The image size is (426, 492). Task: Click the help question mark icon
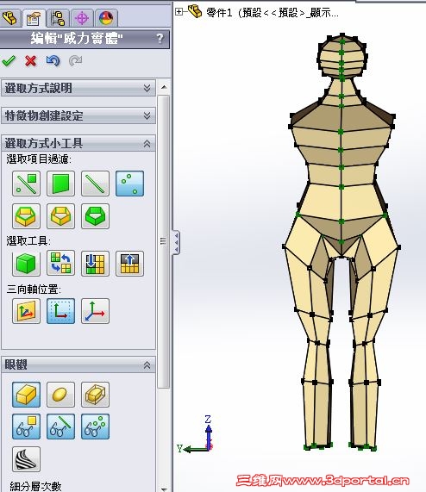pos(160,39)
